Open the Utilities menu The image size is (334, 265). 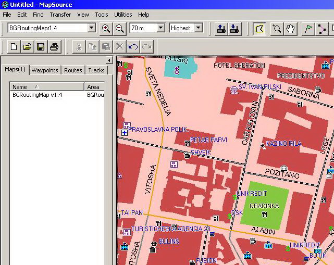123,15
